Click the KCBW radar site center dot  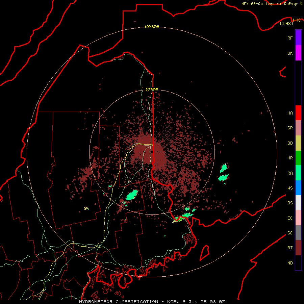pos(152,152)
